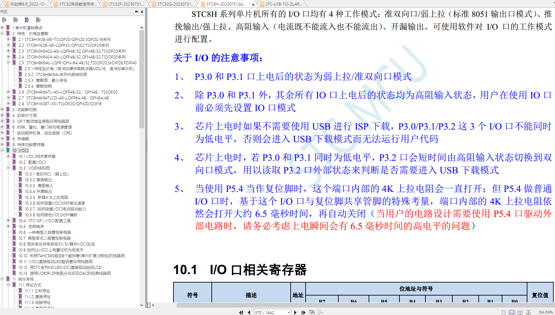This screenshot has height=315, width=555.
Task: Click the double-arrow icon in bookmarks panel header
Action: pos(137,12)
